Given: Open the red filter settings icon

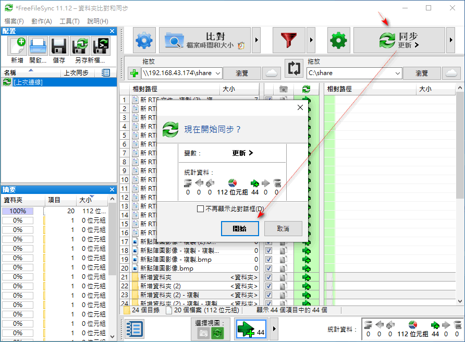Looking at the screenshot, I should [288, 40].
